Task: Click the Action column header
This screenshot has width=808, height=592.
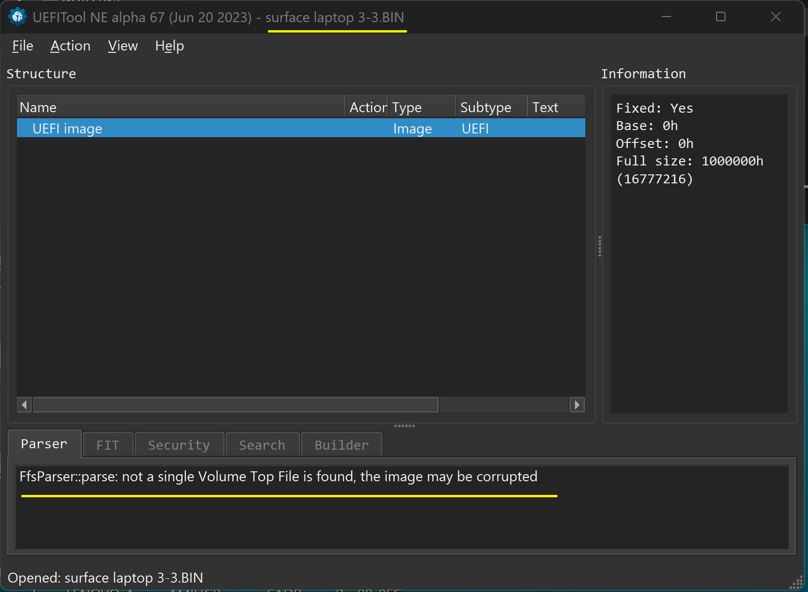Action: tap(367, 107)
